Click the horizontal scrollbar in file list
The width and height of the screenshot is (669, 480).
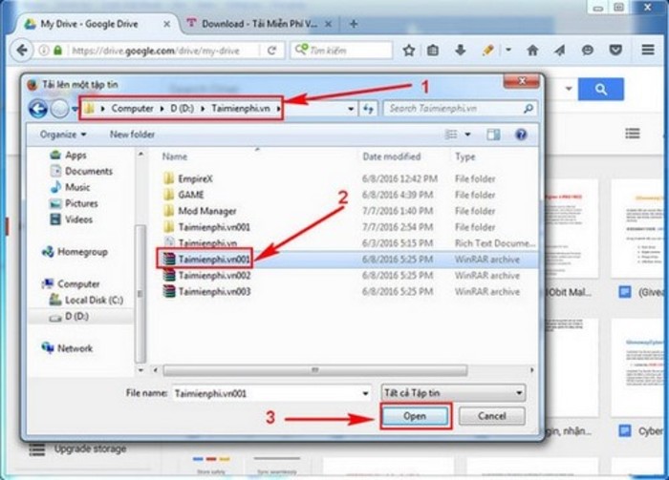click(x=314, y=370)
